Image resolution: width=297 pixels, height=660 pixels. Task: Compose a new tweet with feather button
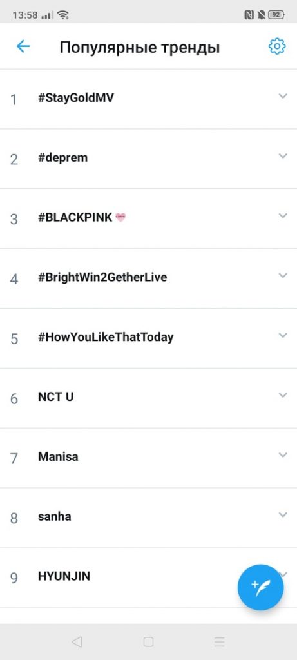[x=260, y=587]
